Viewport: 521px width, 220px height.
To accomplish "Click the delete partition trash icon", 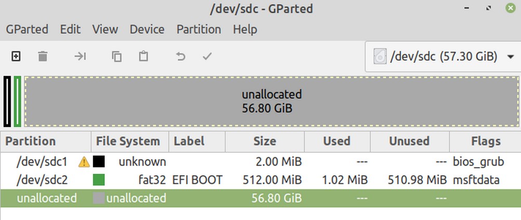I will [43, 57].
